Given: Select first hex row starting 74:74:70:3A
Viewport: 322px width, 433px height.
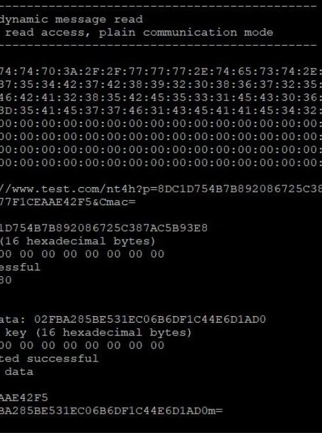Looking at the screenshot, I should coord(161,71).
